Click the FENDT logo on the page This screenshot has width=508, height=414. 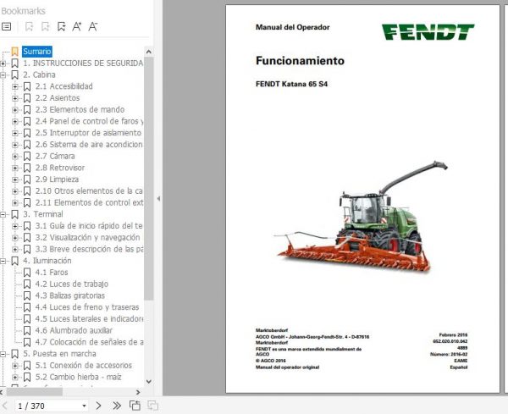pos(428,31)
